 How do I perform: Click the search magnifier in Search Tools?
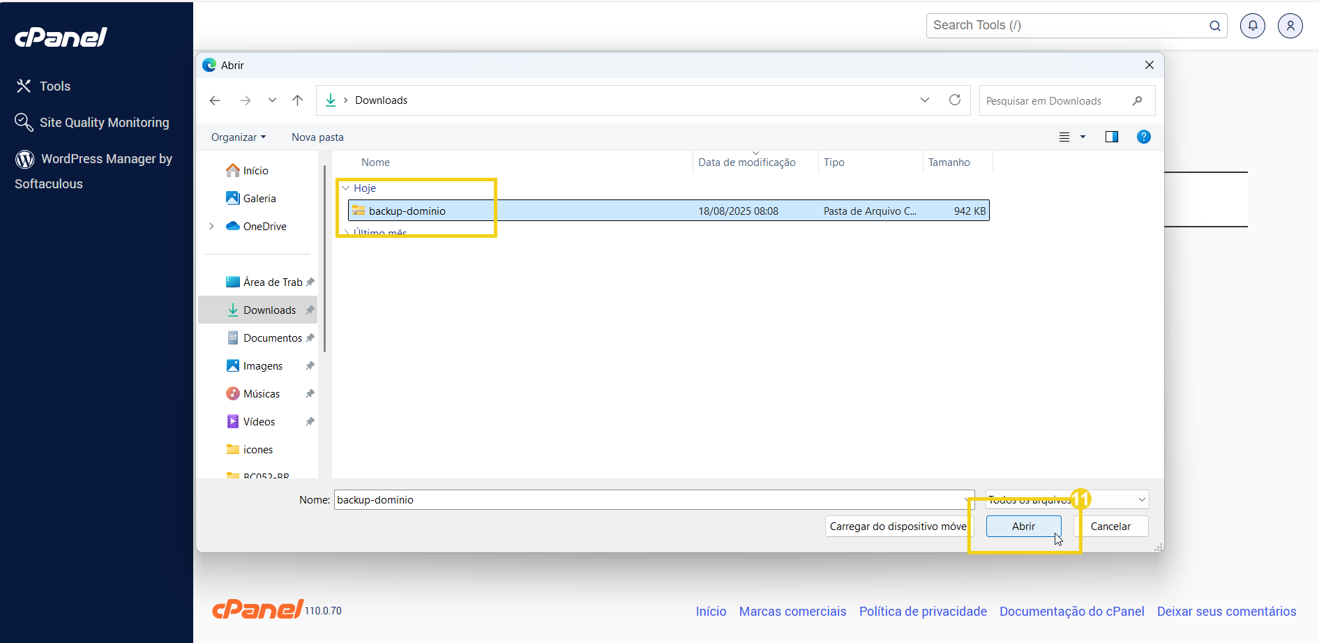point(1214,26)
